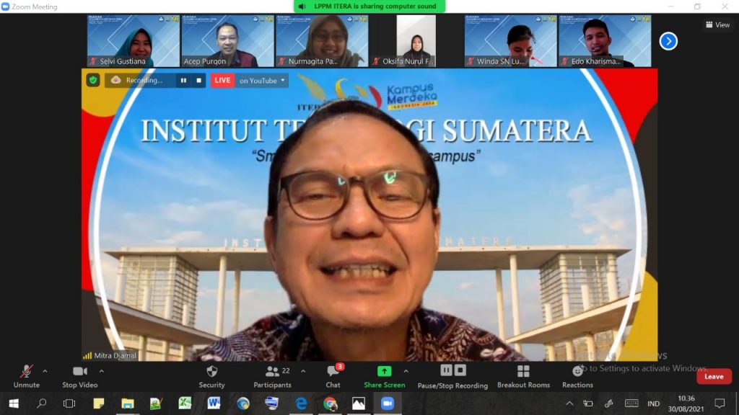Show next participants with the blue arrow
739x415 pixels.
pos(668,41)
